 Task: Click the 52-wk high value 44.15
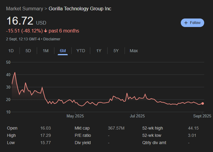coord(193,128)
